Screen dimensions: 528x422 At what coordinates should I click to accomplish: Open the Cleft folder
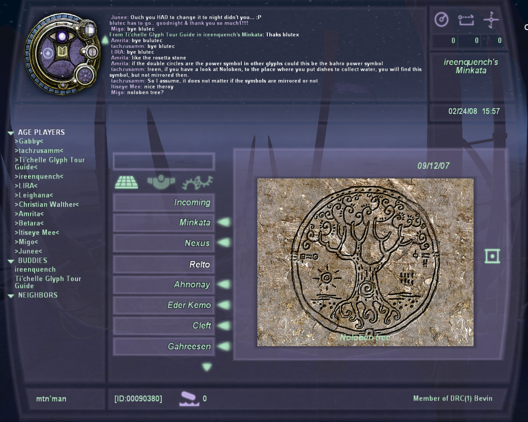[164, 326]
